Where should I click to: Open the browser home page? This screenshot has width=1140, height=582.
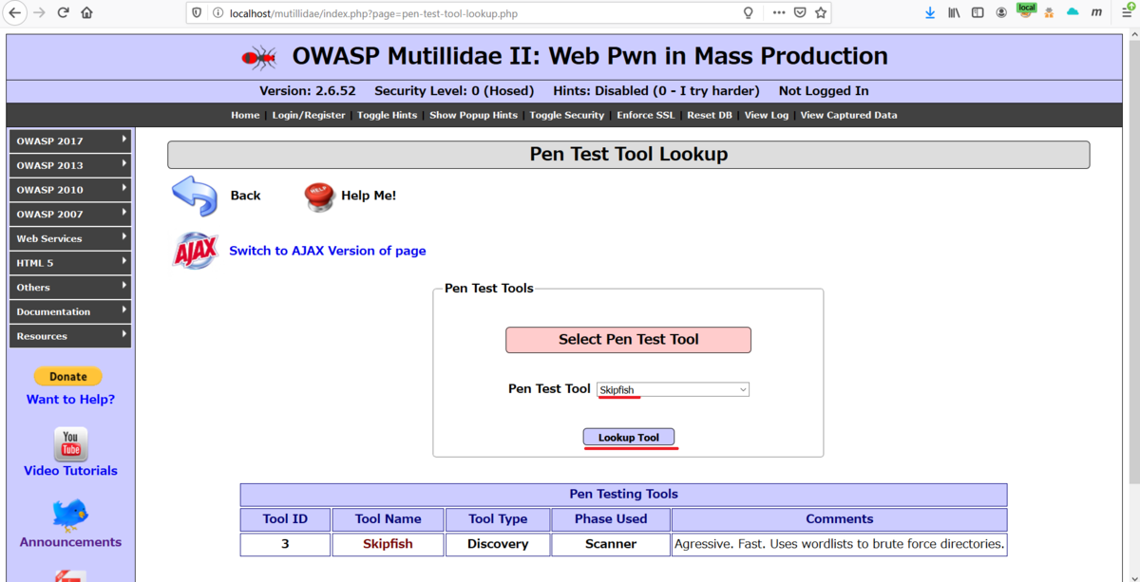(x=87, y=13)
